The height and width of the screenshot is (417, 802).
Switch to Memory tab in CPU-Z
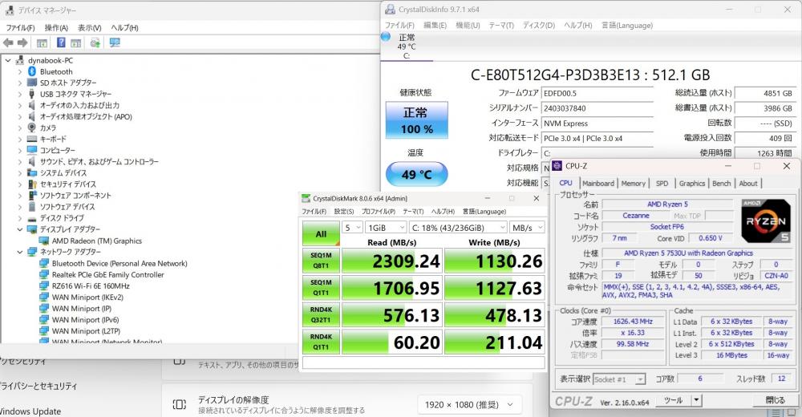[634, 183]
